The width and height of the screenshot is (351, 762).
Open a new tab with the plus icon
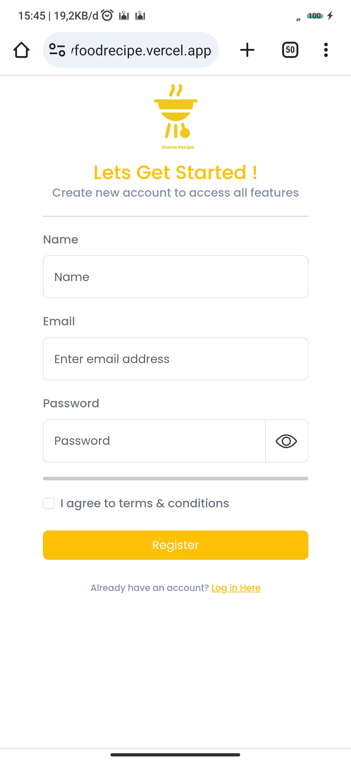click(247, 49)
